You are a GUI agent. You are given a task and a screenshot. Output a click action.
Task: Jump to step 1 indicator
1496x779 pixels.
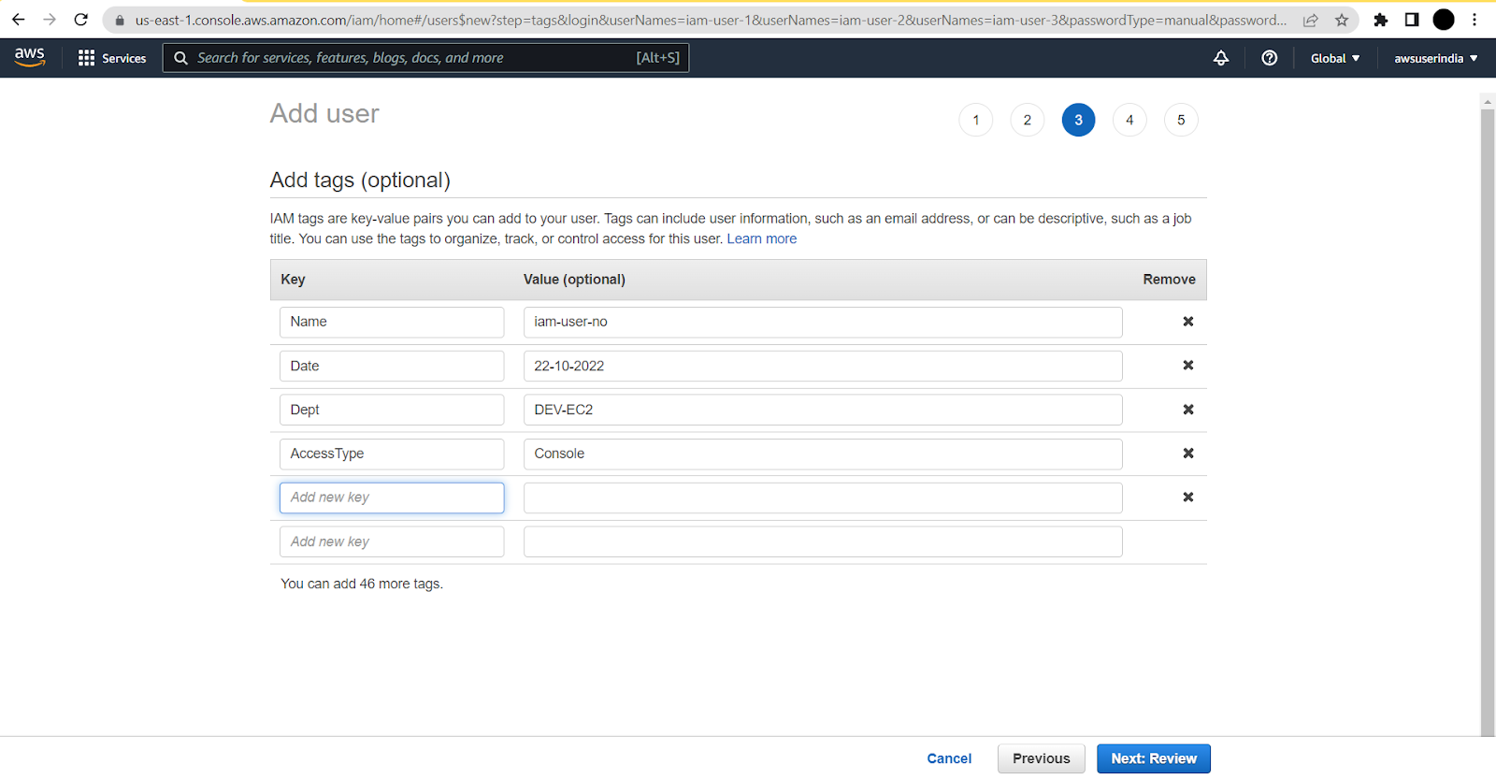976,120
